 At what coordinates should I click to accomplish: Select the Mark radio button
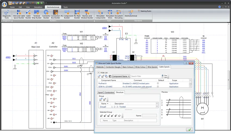point(163,77)
